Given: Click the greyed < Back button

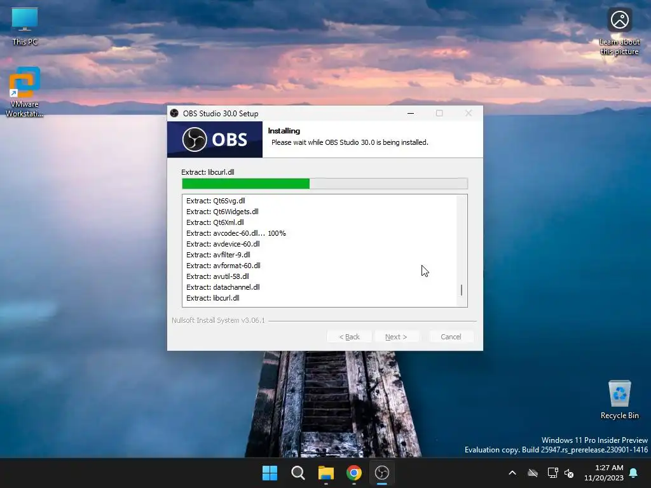Looking at the screenshot, I should tap(349, 337).
